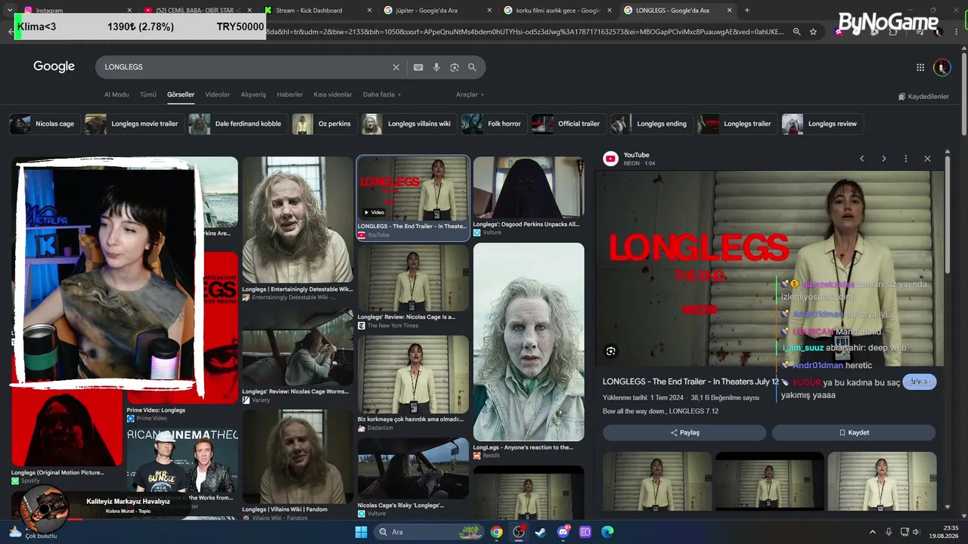Bookmark this page with the star icon
Screen dimensions: 968x544
point(813,32)
